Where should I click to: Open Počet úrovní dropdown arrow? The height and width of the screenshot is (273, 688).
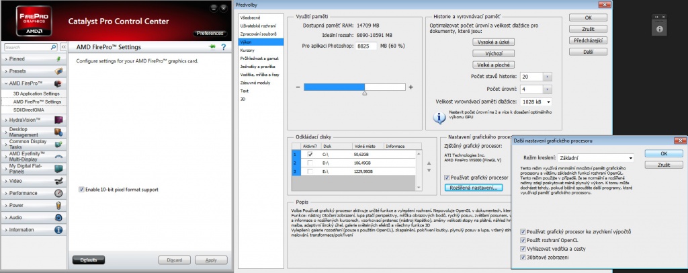(x=547, y=89)
